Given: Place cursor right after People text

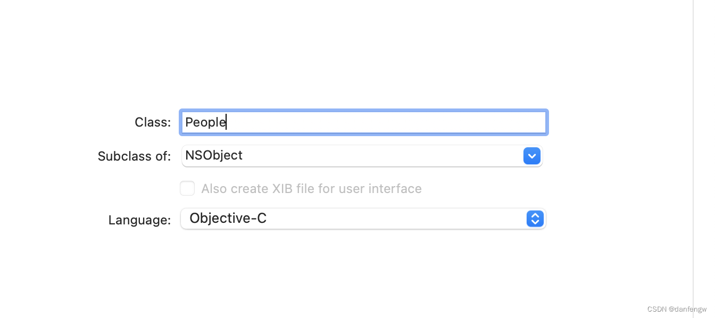Looking at the screenshot, I should click(227, 122).
